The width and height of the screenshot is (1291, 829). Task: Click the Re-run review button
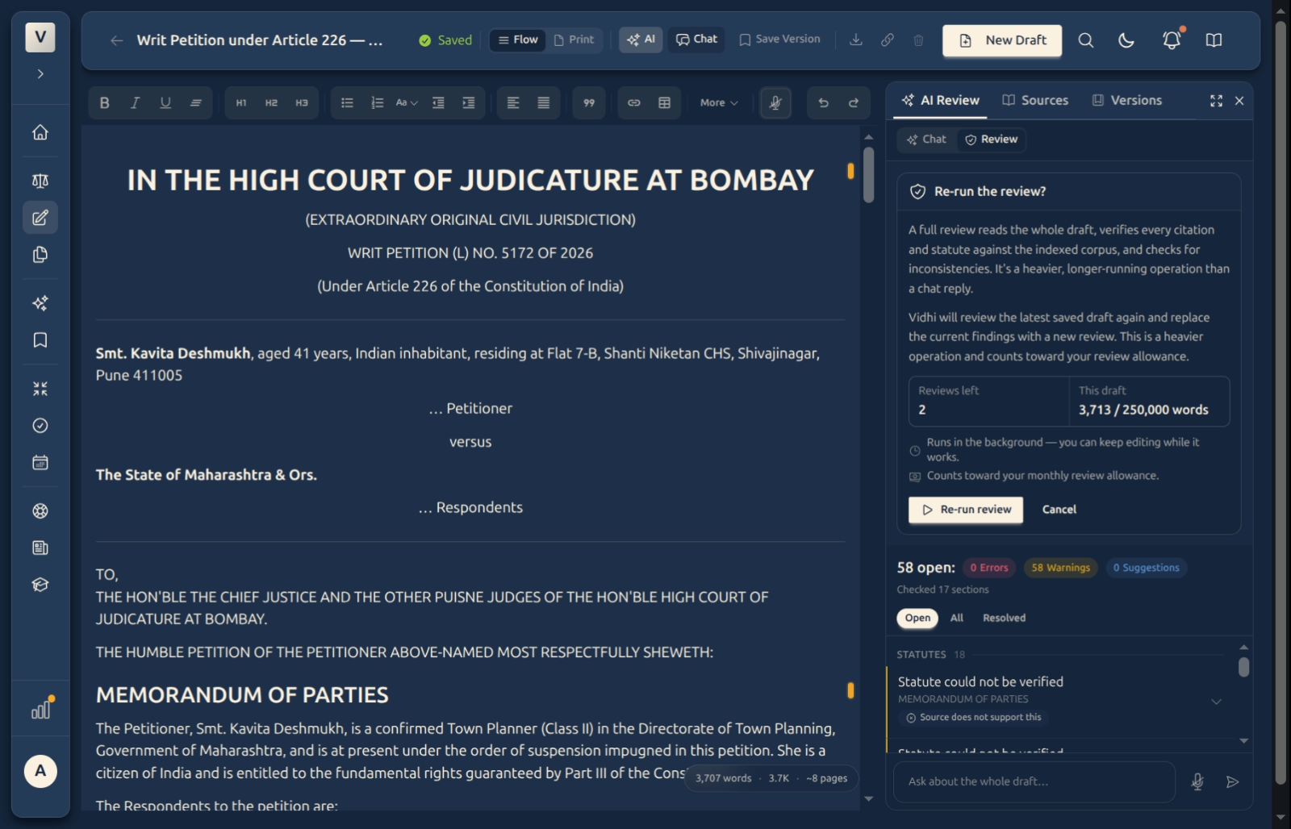pyautogui.click(x=966, y=510)
